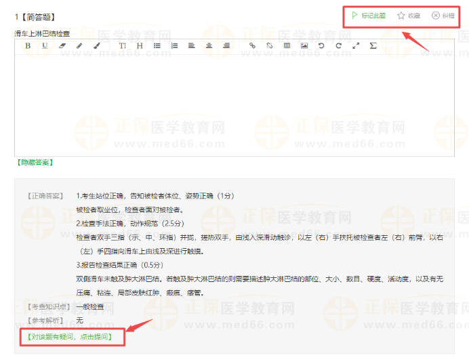Image resolution: width=469 pixels, height=362 pixels.
Task: Click inside the answer text area
Action: (234, 102)
